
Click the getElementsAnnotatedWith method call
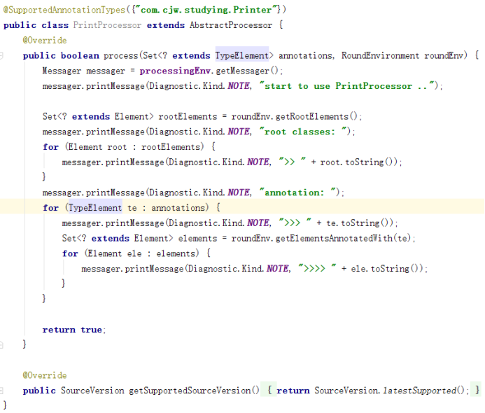coord(334,239)
